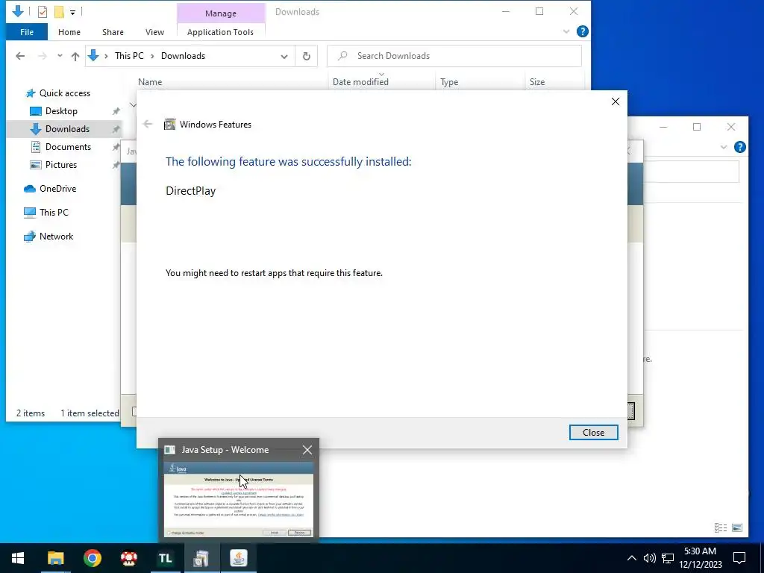Select Quick access in the navigation pane
The width and height of the screenshot is (764, 573).
(x=64, y=93)
